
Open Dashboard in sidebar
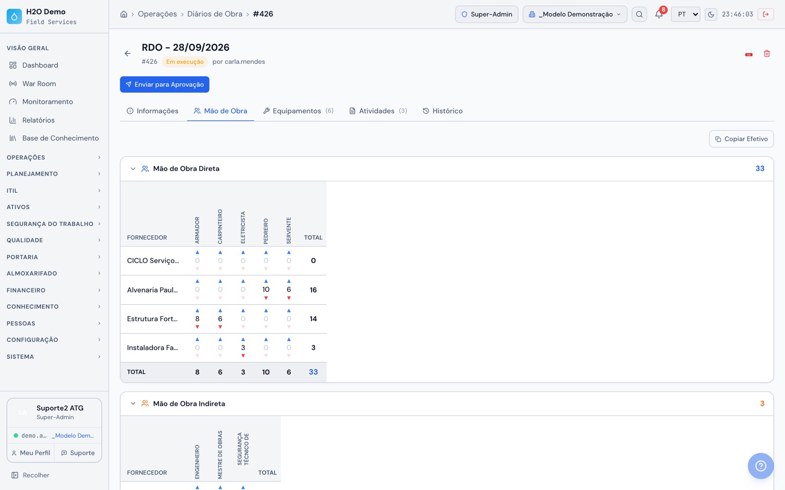point(54,65)
